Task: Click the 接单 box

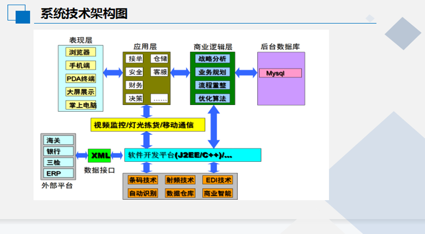Action: [x=134, y=59]
